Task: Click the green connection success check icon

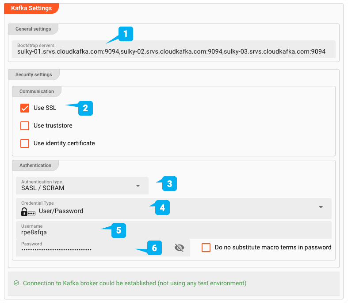Action: click(16, 283)
